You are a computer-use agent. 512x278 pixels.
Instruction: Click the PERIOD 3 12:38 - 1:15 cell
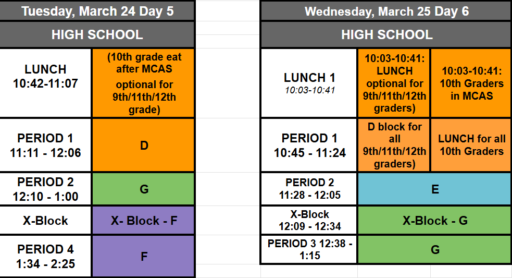pyautogui.click(x=309, y=249)
